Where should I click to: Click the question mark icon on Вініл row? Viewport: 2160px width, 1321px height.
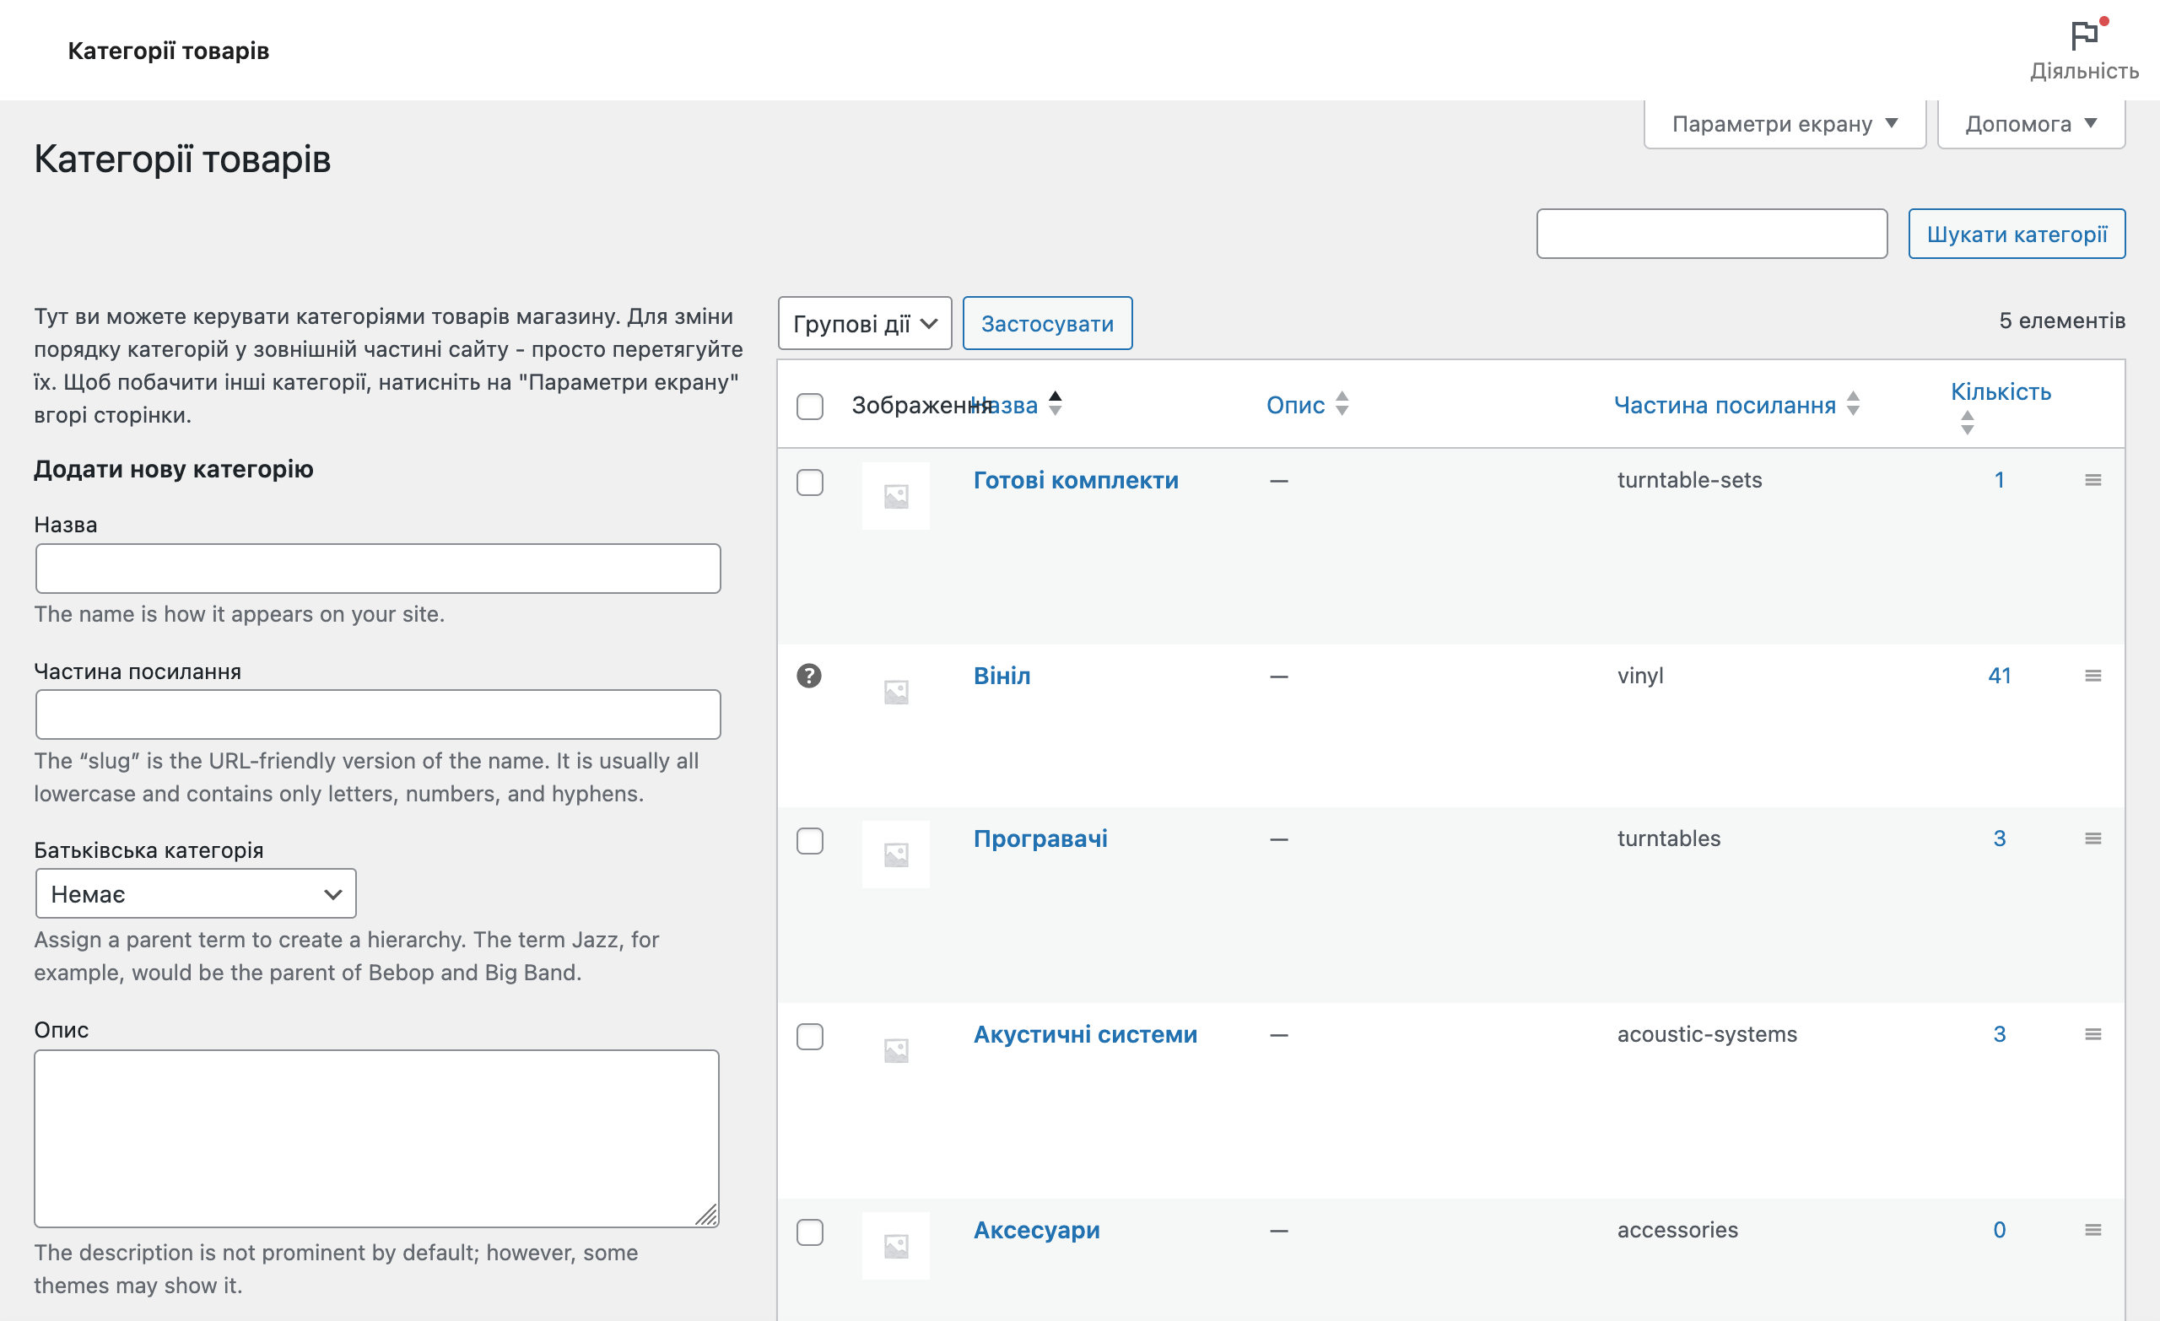point(810,674)
